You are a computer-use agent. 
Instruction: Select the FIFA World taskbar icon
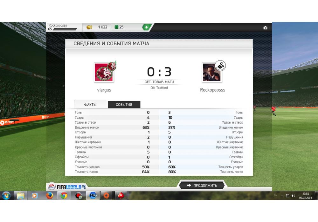coord(93,195)
